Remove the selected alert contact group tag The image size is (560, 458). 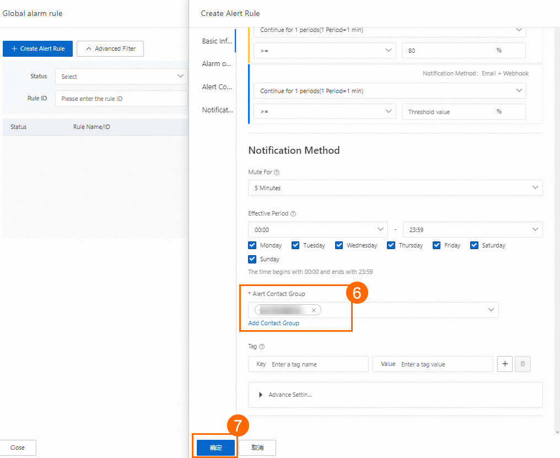pyautogui.click(x=314, y=310)
